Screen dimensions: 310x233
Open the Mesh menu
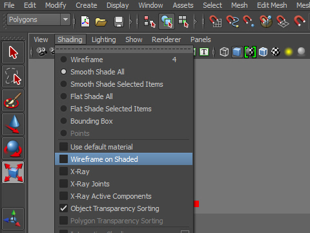(240, 5)
